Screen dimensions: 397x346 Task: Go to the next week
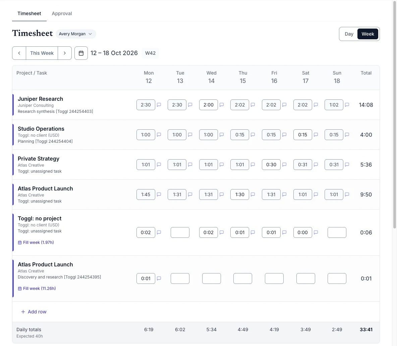click(x=65, y=53)
